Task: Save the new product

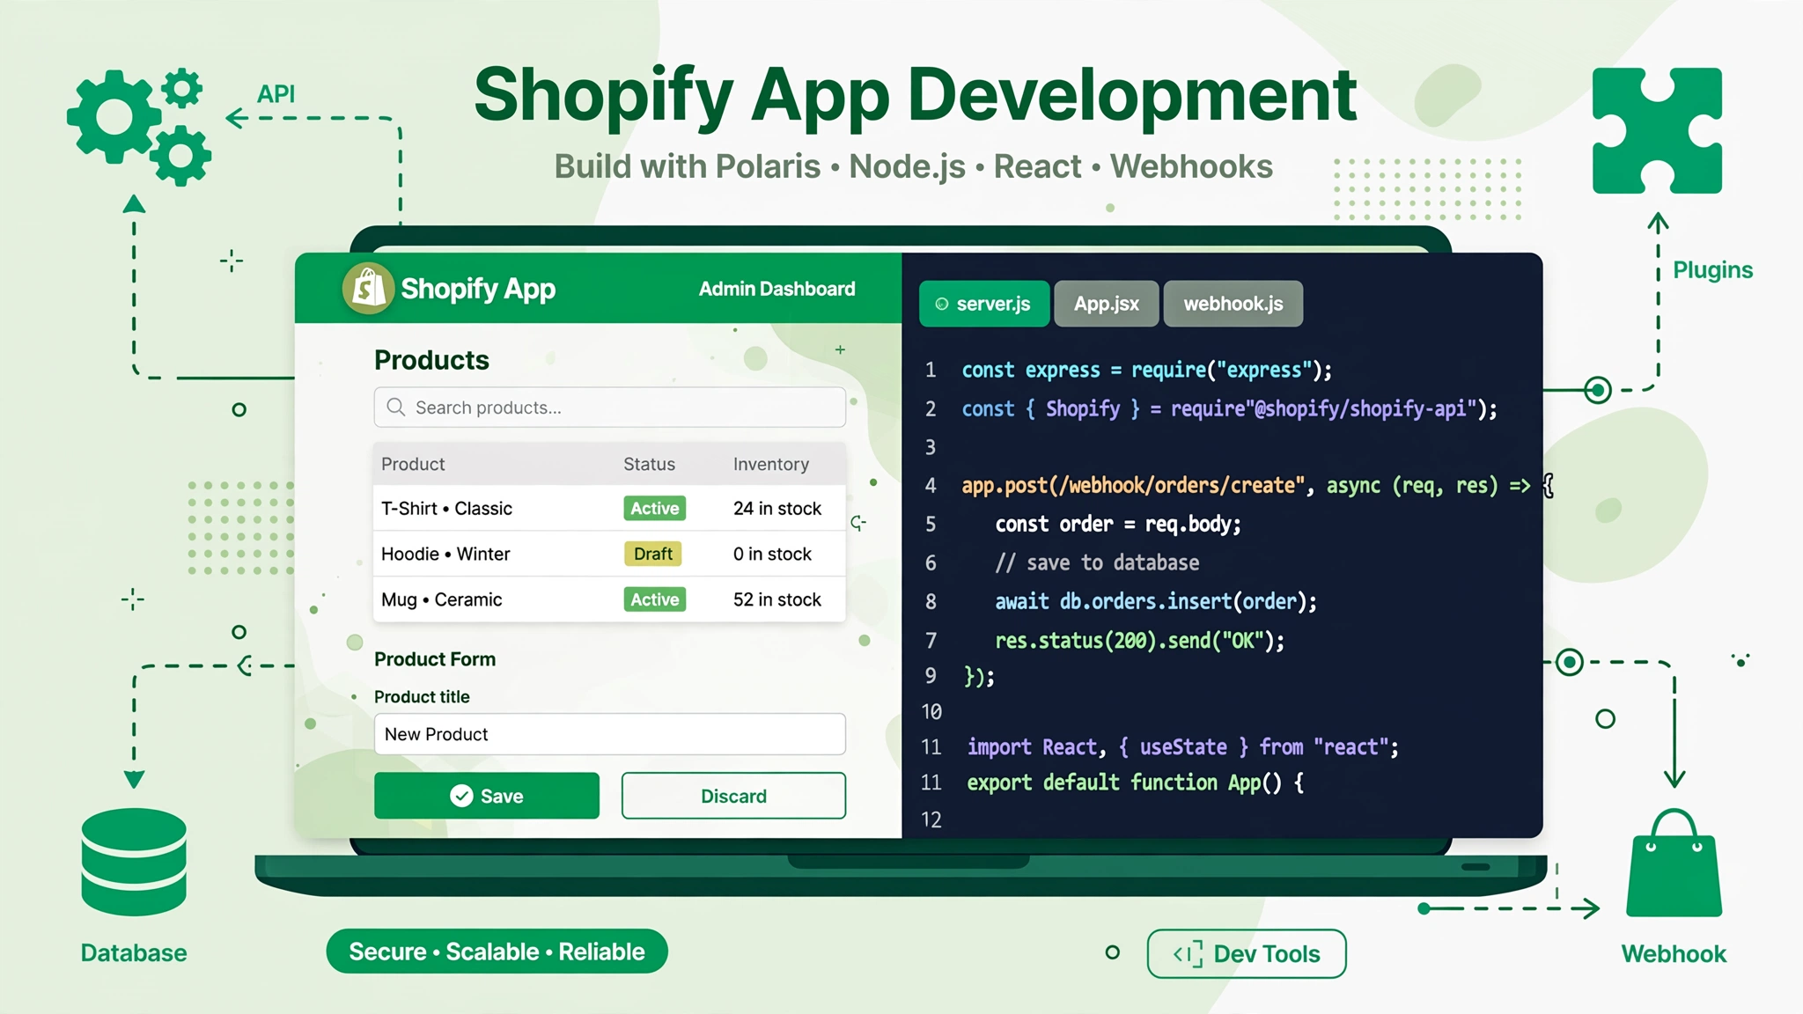Action: pos(487,796)
